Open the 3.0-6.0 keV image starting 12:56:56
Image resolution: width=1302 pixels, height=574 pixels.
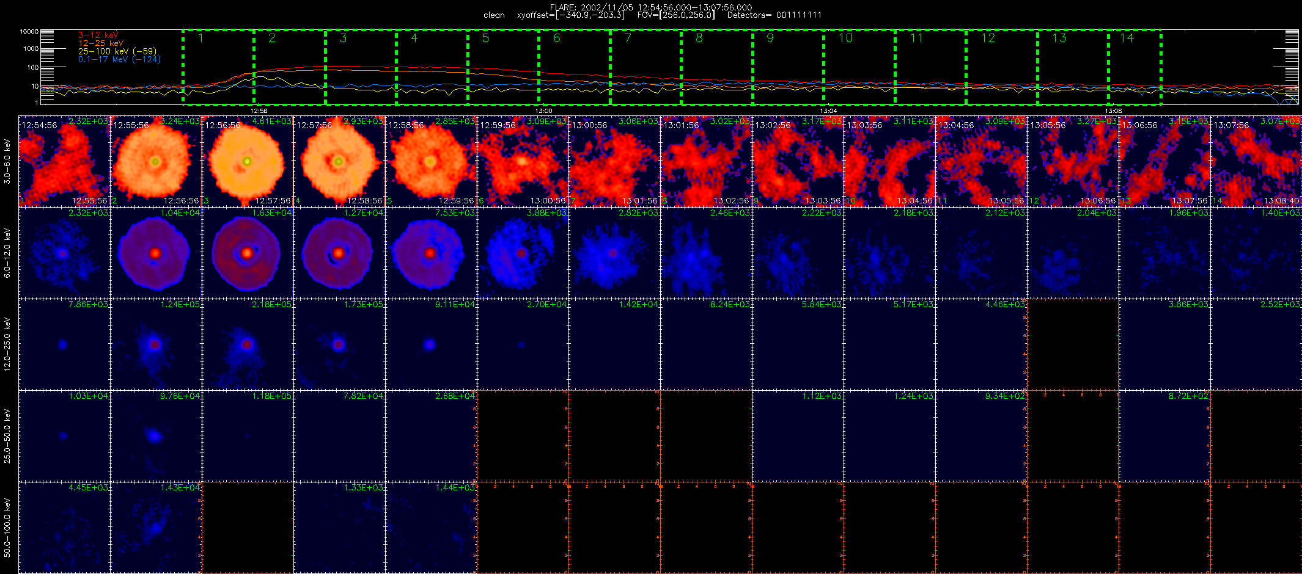(248, 161)
